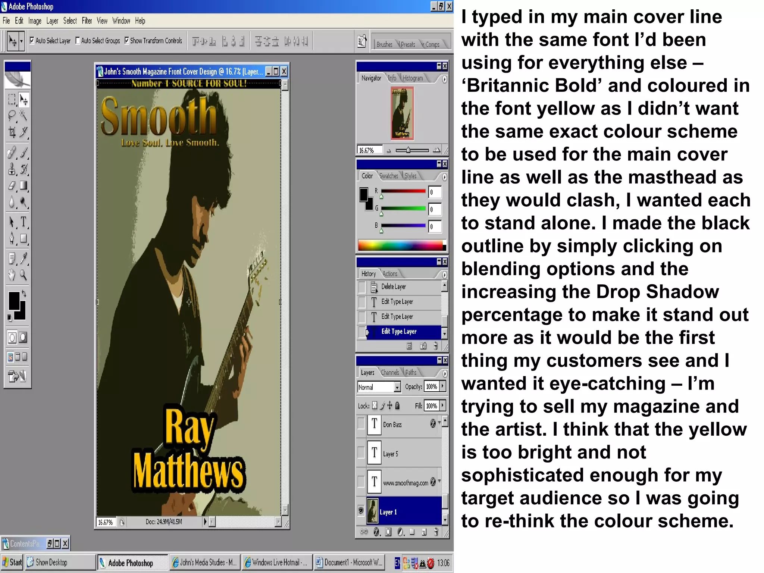This screenshot has width=764, height=573.
Task: Click the Windows Start button
Action: pos(12,562)
